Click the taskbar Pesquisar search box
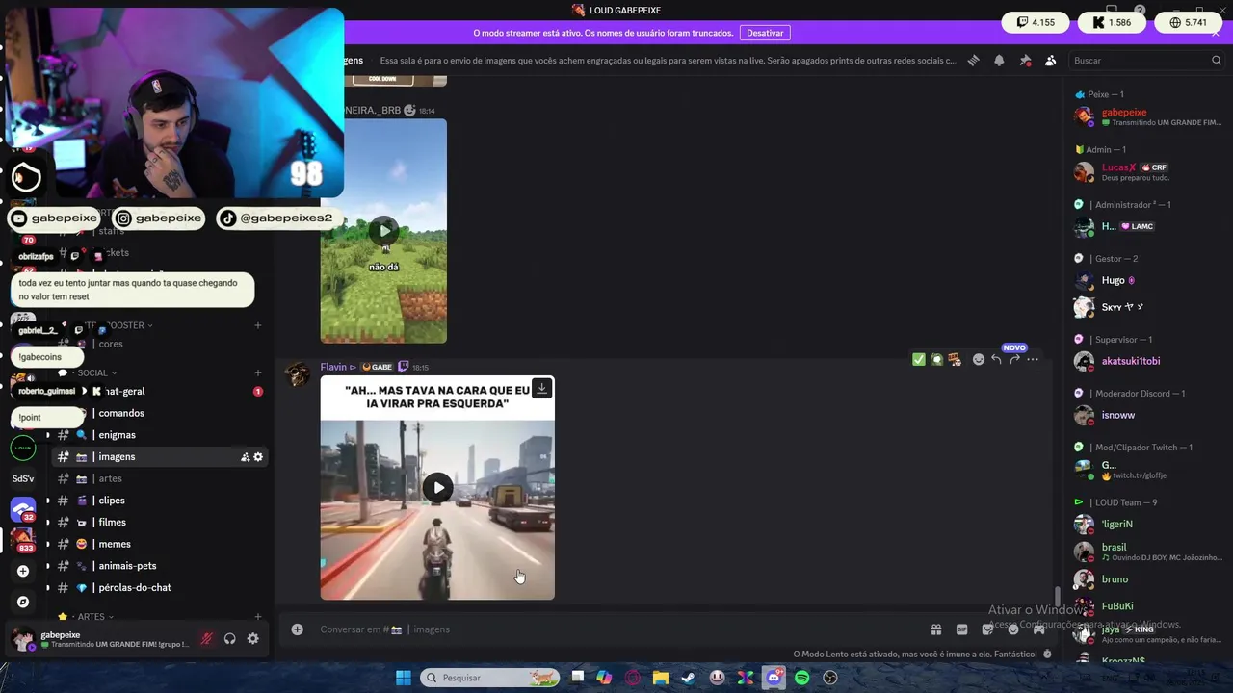This screenshot has height=693, width=1233. pos(491,678)
